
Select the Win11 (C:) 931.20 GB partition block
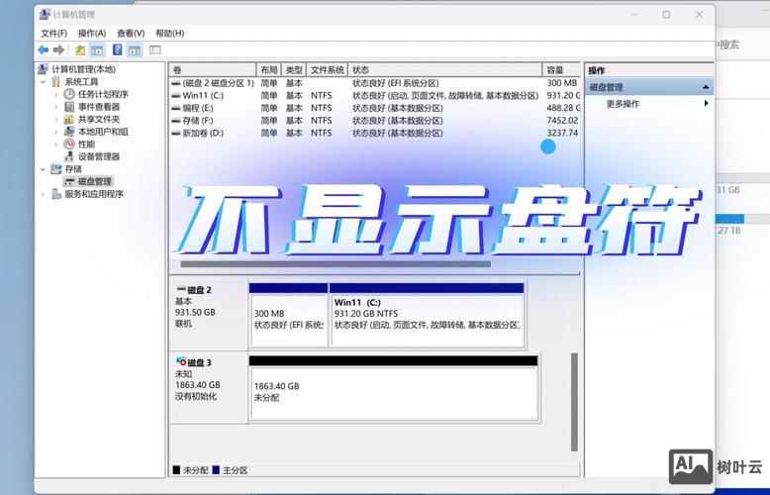tap(428, 315)
